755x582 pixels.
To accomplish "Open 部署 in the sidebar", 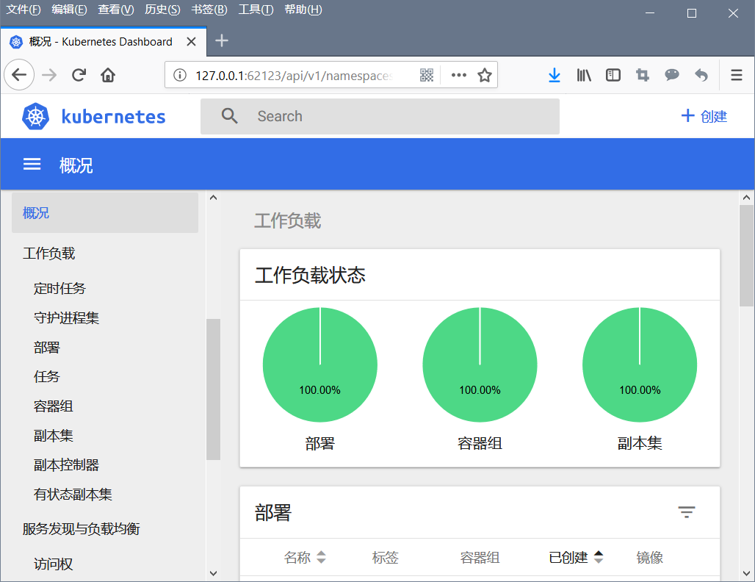I will [x=47, y=348].
